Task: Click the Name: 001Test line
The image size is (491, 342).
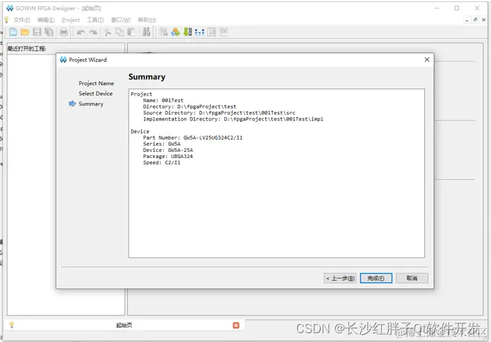Action: (163, 100)
